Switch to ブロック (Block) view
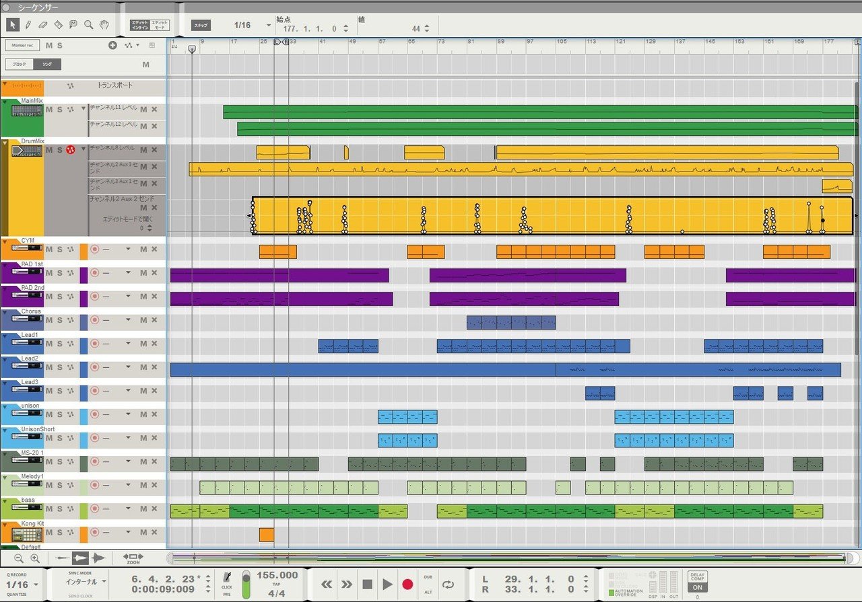The height and width of the screenshot is (602, 862). (19, 65)
